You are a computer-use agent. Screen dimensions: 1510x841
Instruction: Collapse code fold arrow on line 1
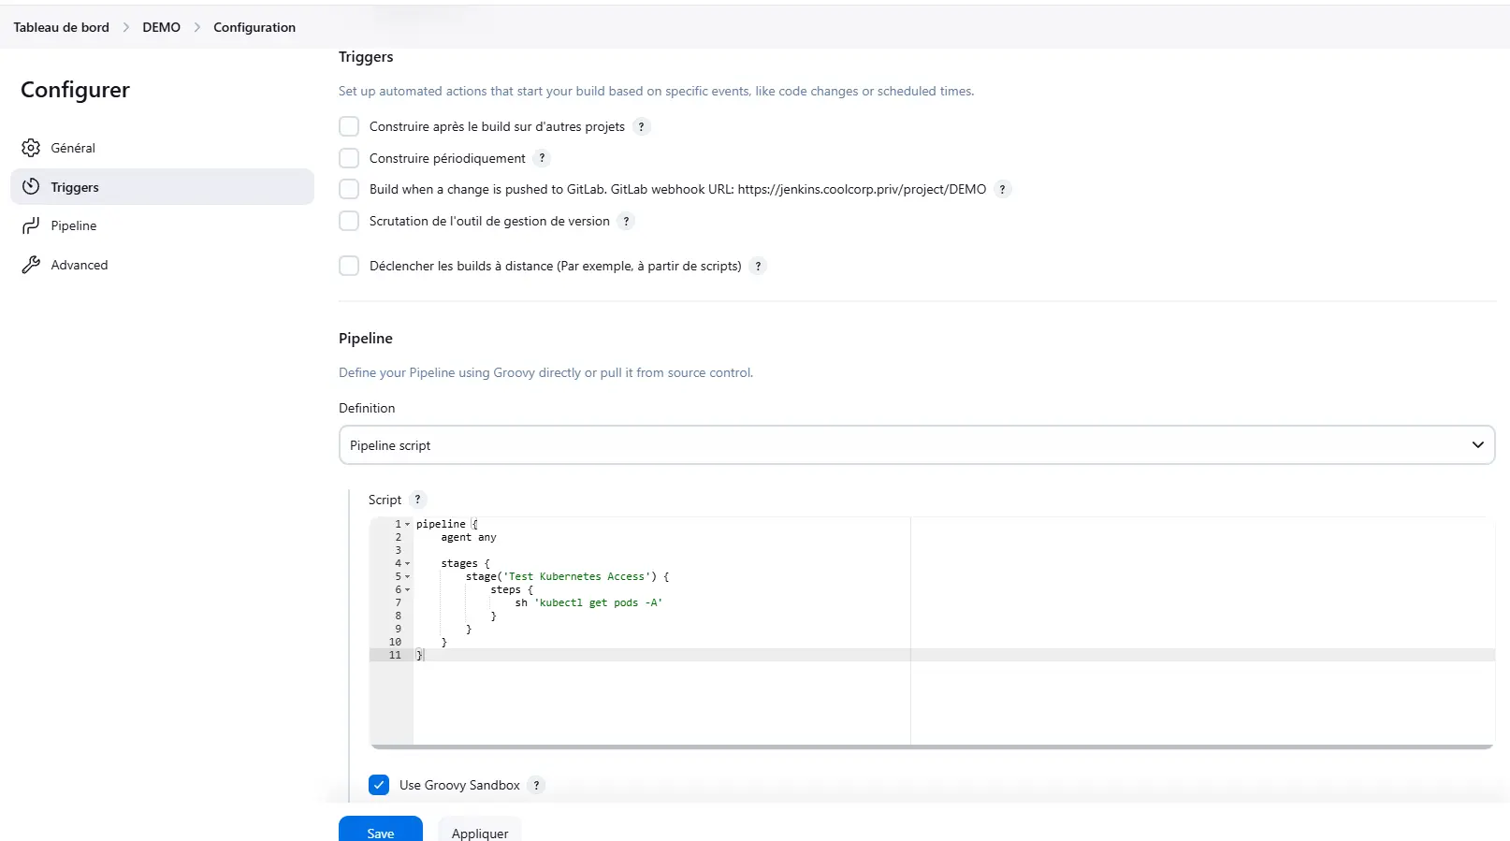[408, 525]
